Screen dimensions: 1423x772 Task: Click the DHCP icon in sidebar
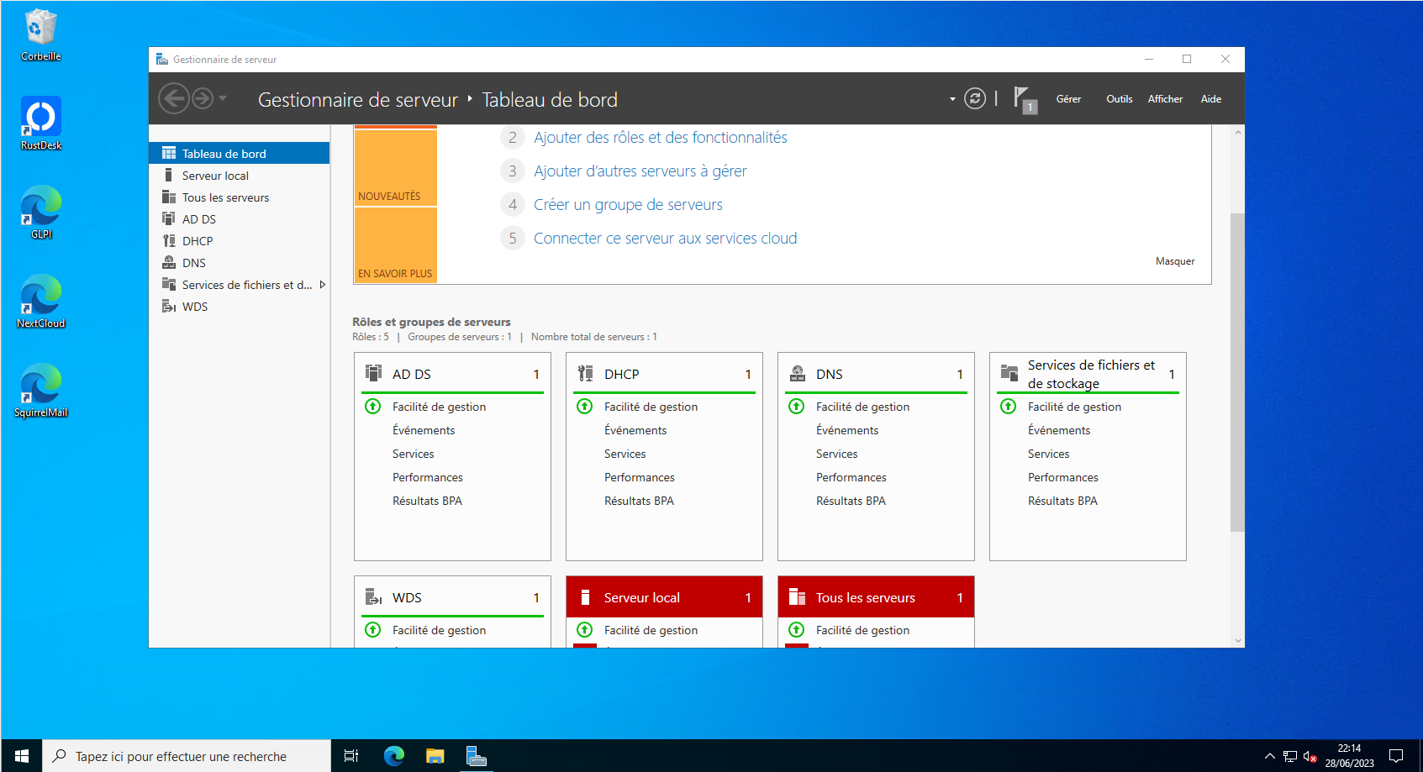pyautogui.click(x=169, y=241)
